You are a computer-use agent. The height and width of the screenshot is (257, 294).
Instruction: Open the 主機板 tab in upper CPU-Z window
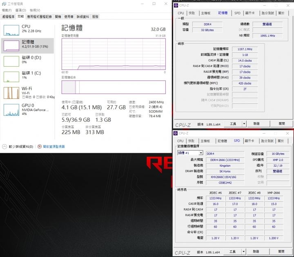click(206, 13)
